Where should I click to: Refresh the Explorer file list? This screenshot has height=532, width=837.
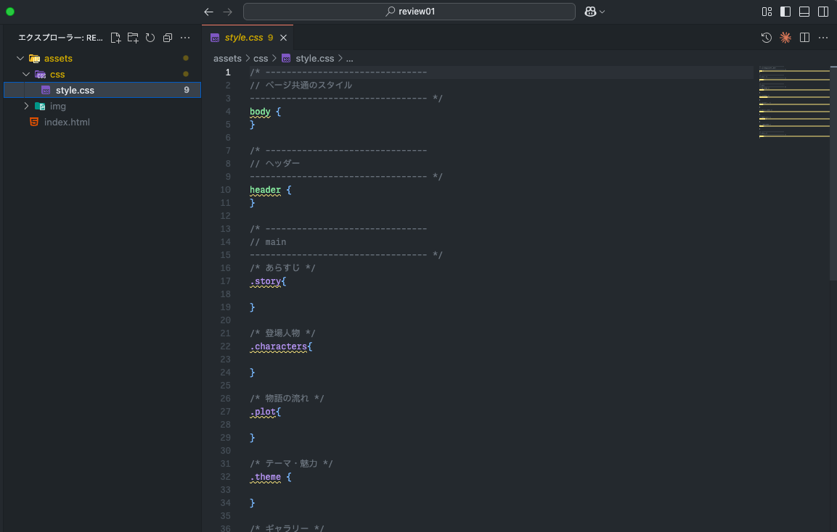150,38
